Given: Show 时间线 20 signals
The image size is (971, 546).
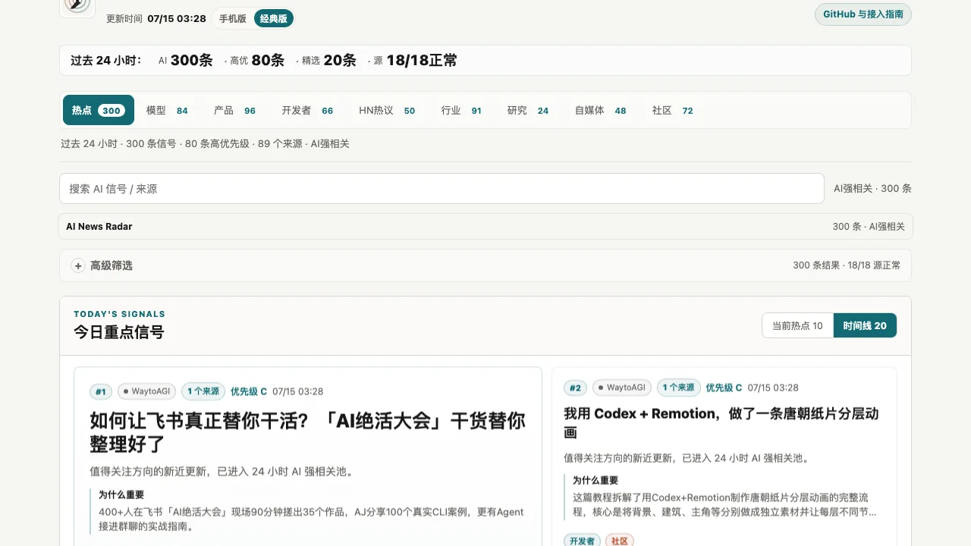Looking at the screenshot, I should coord(865,325).
